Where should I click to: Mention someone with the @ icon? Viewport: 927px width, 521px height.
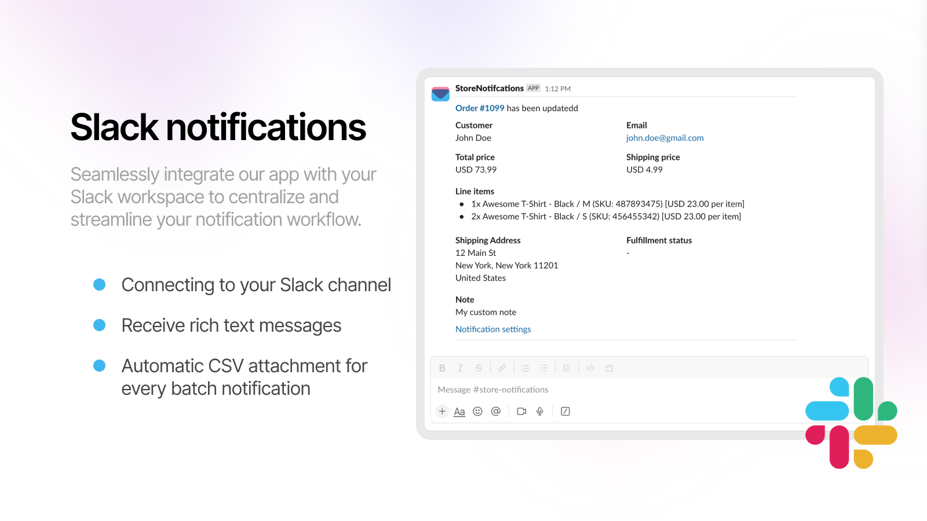[x=496, y=412]
